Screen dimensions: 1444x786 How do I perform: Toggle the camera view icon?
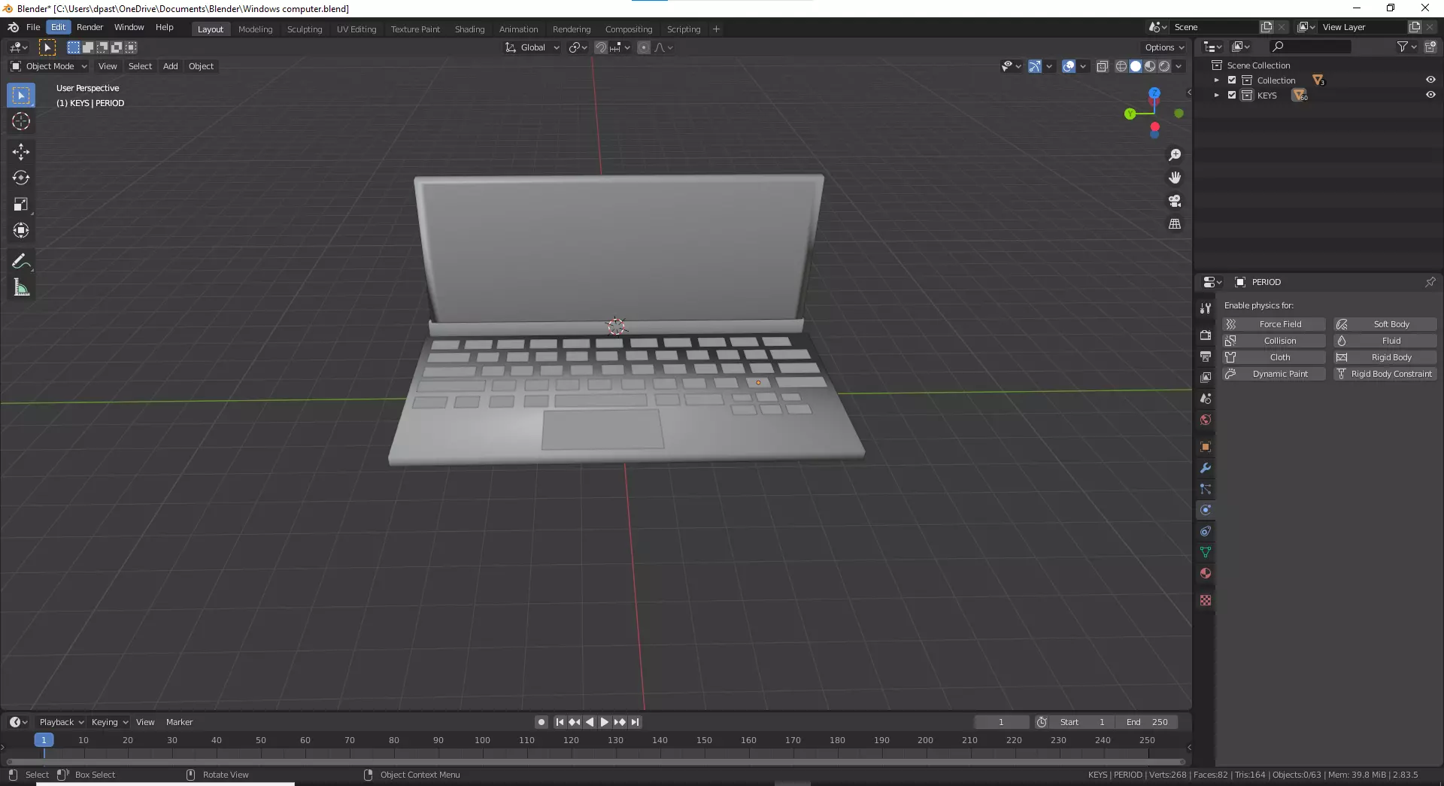(x=1175, y=201)
